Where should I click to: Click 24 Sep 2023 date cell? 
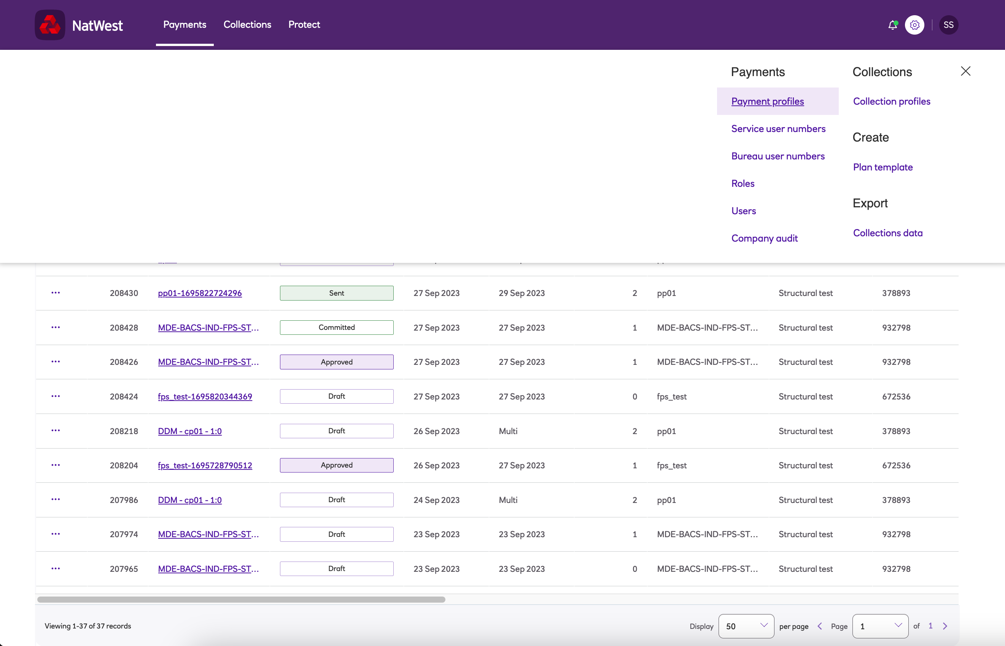coord(436,500)
